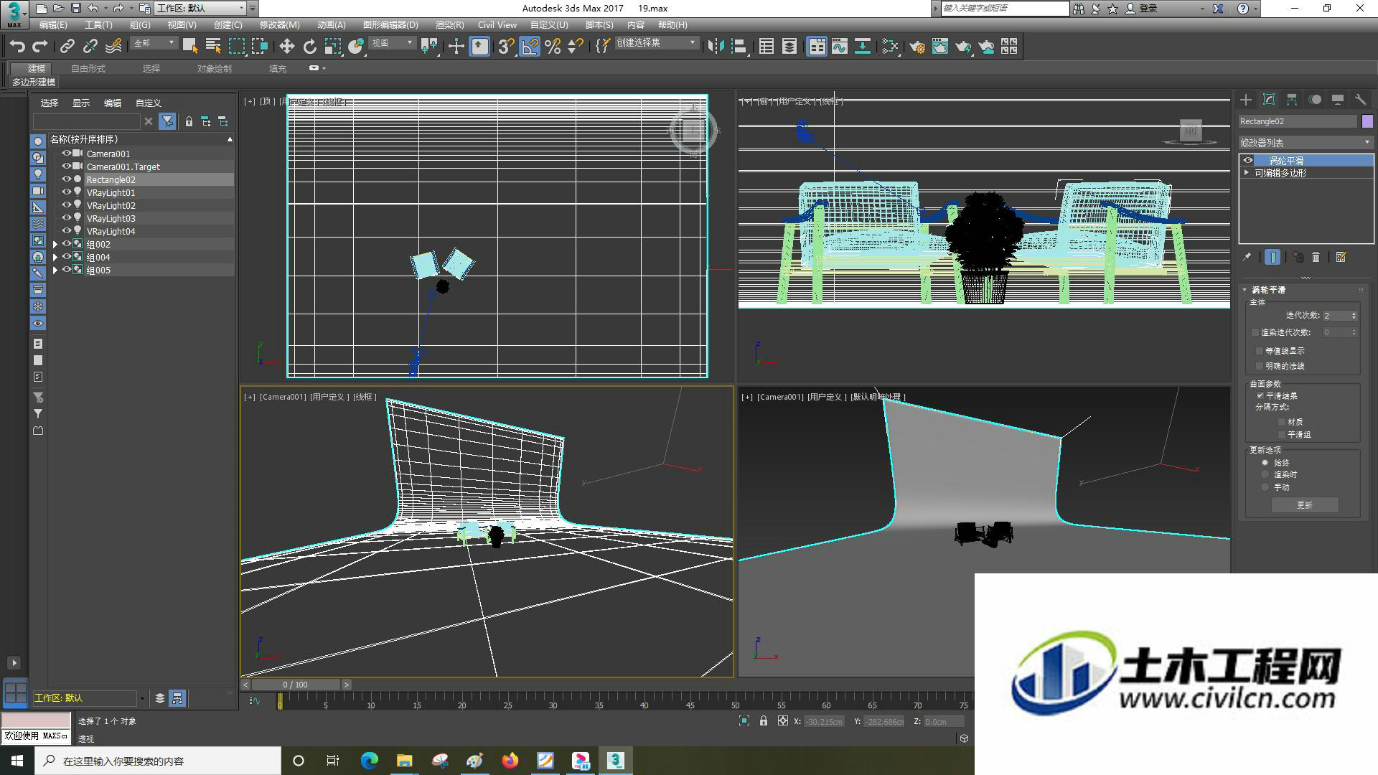The height and width of the screenshot is (775, 1378).
Task: Click Configure Modifier Sets icon
Action: coord(1341,257)
